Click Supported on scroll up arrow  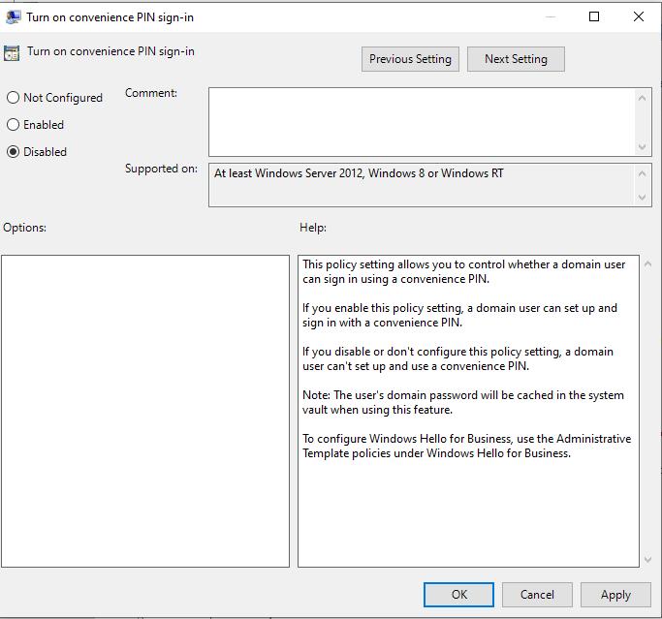tap(643, 172)
